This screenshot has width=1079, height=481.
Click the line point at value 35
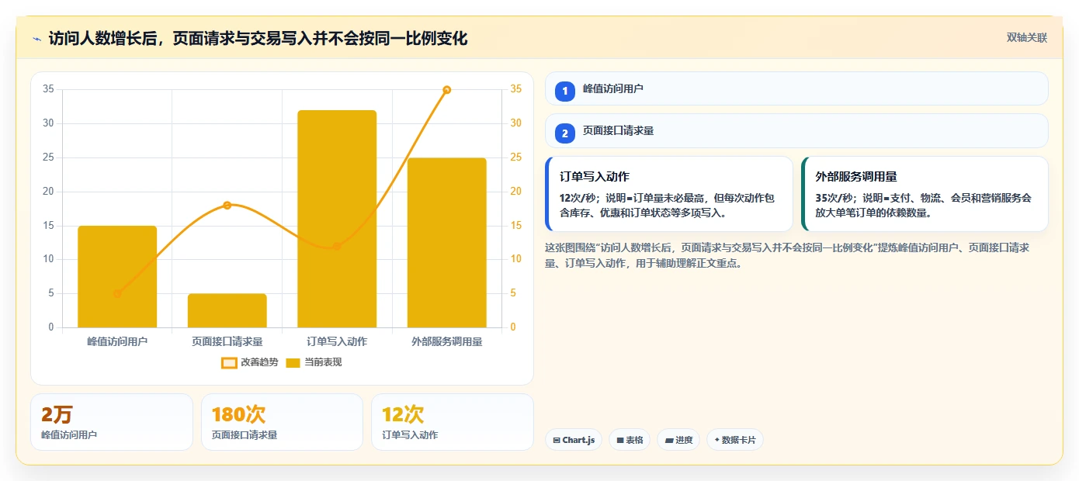(x=447, y=90)
